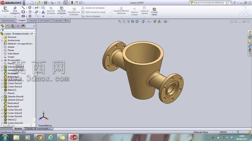Switch to the Croquis tab

[x=21, y=20]
